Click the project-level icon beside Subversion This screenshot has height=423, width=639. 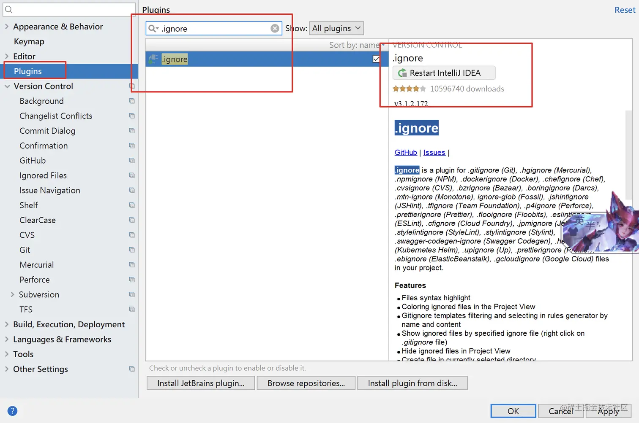[x=132, y=294]
